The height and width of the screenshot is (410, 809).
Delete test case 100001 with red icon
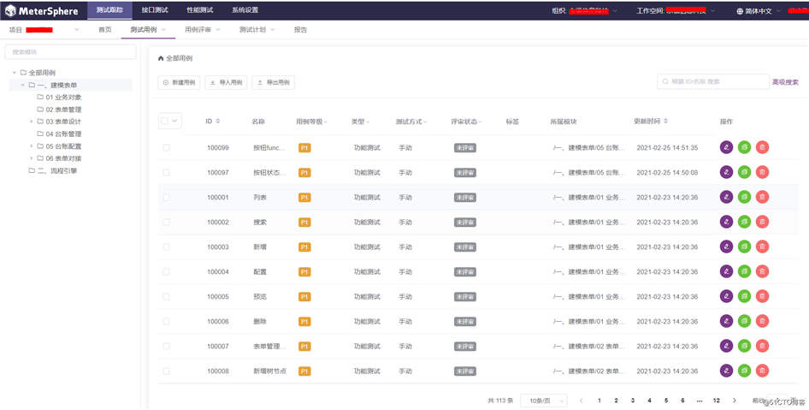click(x=762, y=197)
